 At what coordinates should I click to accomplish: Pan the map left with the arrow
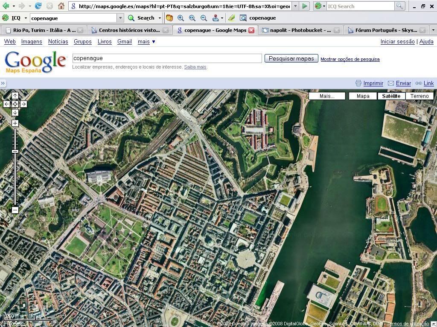click(x=7, y=104)
